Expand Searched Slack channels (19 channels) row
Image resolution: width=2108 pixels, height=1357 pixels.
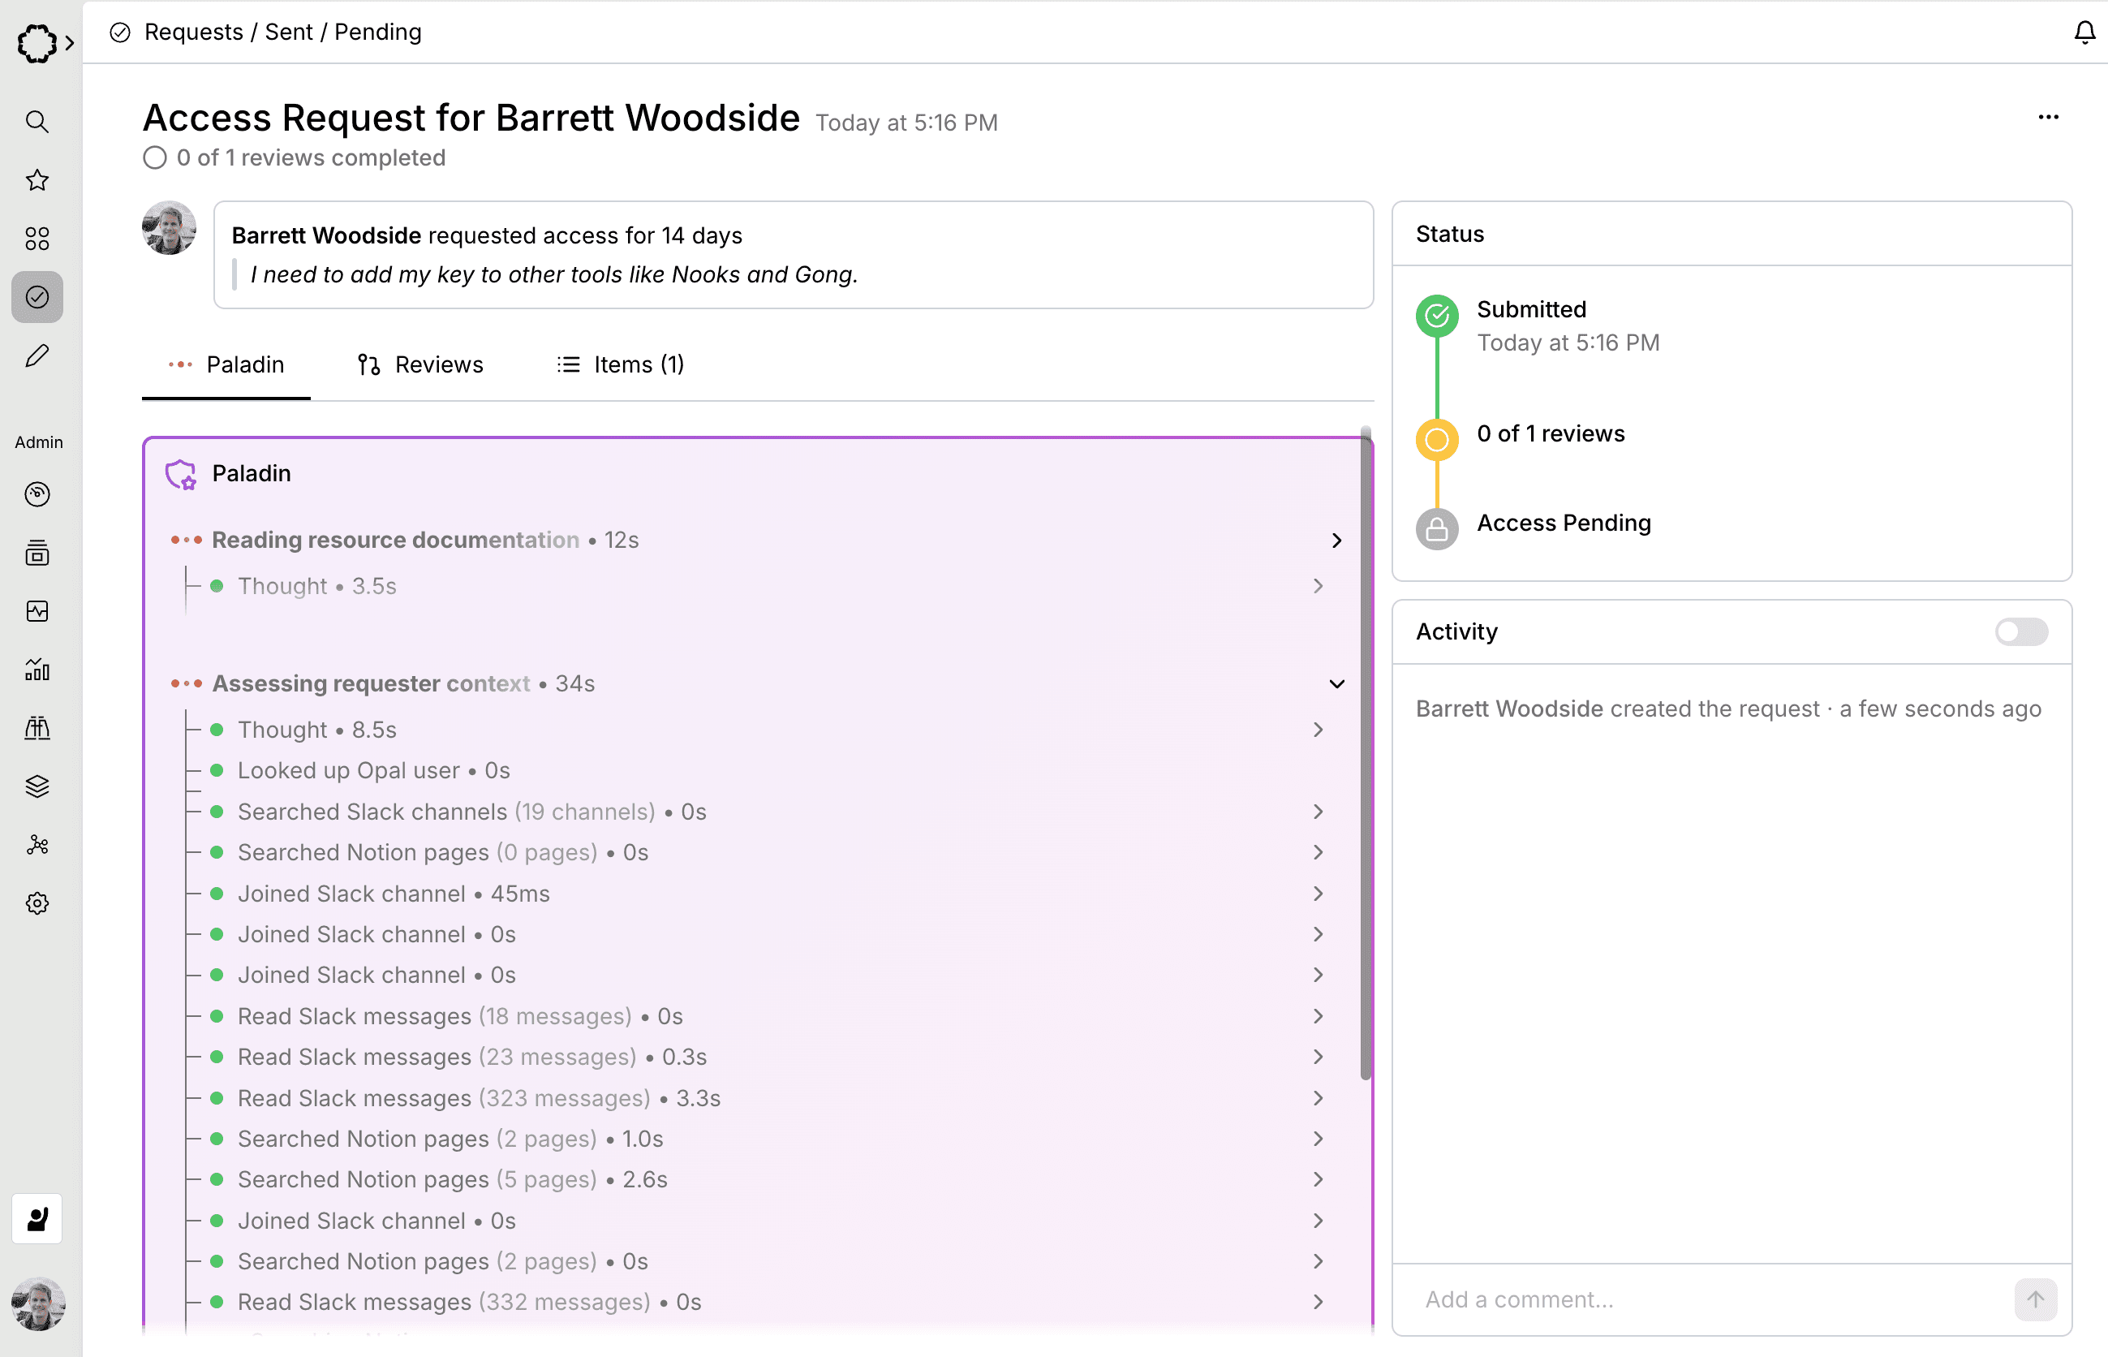[1318, 812]
